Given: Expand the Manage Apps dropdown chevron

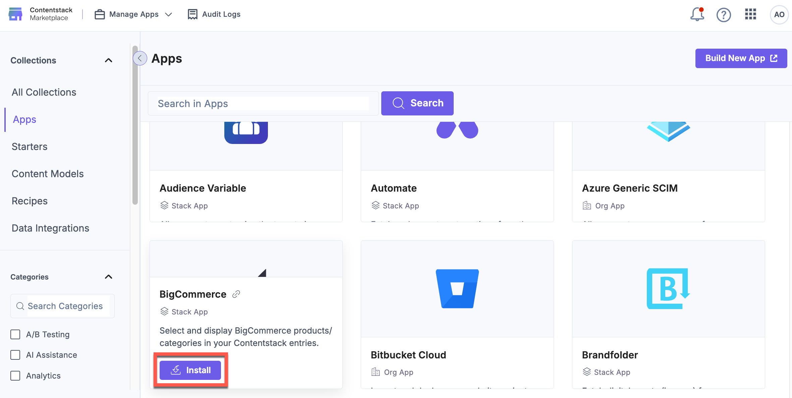Looking at the screenshot, I should tap(169, 14).
